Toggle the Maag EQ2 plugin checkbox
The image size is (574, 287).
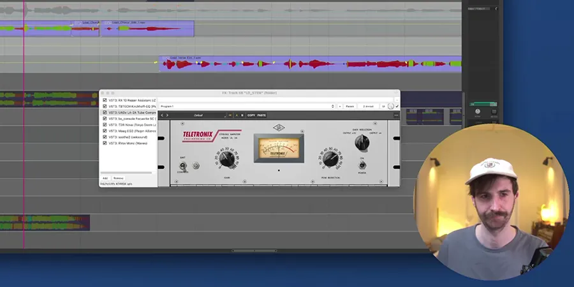tap(105, 131)
